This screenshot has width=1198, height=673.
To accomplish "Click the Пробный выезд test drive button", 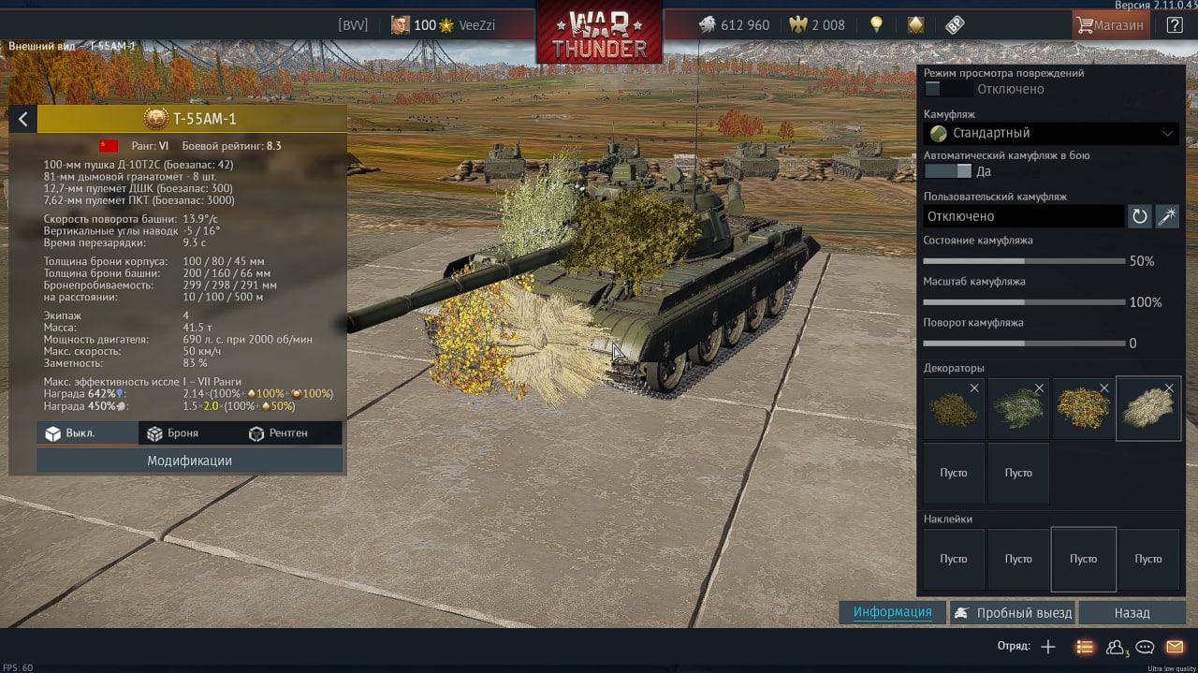I will pos(1013,613).
